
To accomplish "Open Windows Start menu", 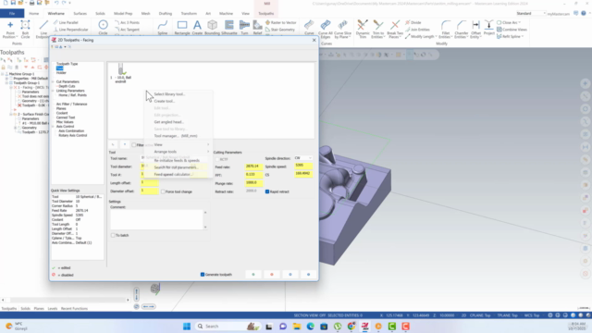I will [x=187, y=327].
